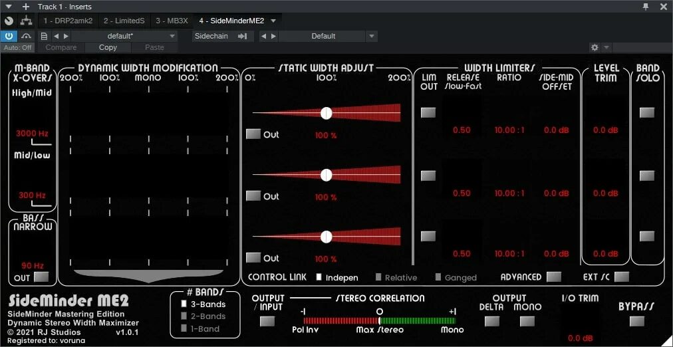The height and width of the screenshot is (347, 673).
Task: Open the dropdown after SideMinderME2 tab
Action: 273,21
